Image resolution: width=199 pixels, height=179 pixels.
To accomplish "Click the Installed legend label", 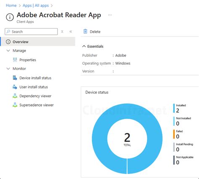I will coord(181,105).
